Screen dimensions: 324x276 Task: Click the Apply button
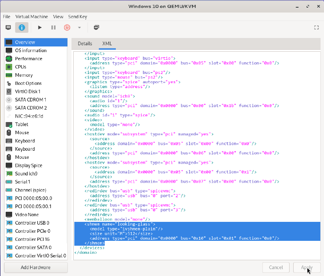click(307, 268)
